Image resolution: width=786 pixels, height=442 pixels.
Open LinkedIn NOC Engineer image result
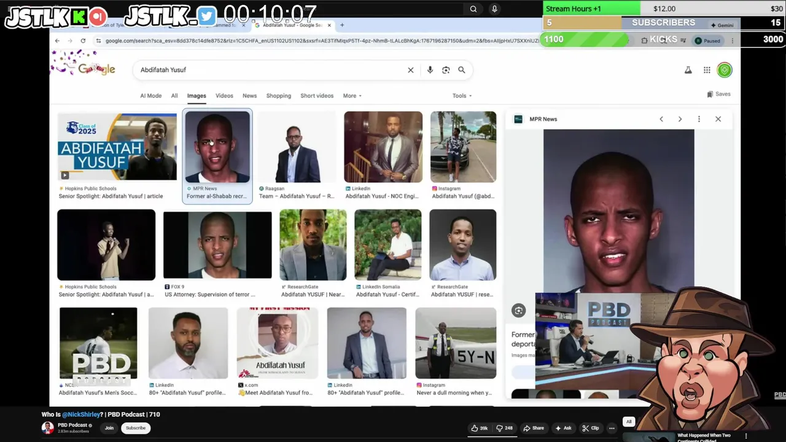pos(383,147)
